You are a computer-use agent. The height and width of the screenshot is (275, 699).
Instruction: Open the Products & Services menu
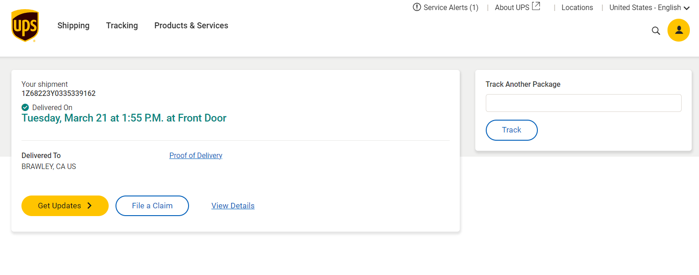pos(191,26)
